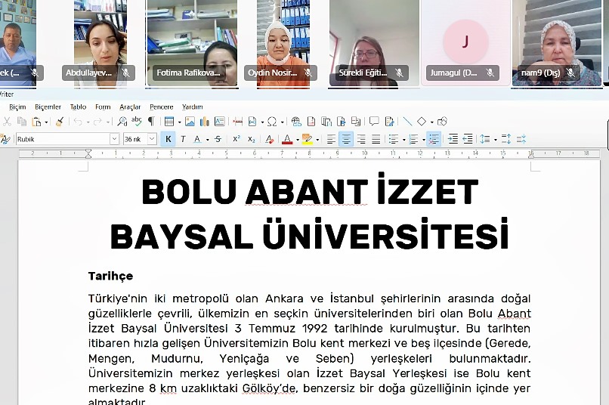Clear direct formatting icon

tap(269, 139)
